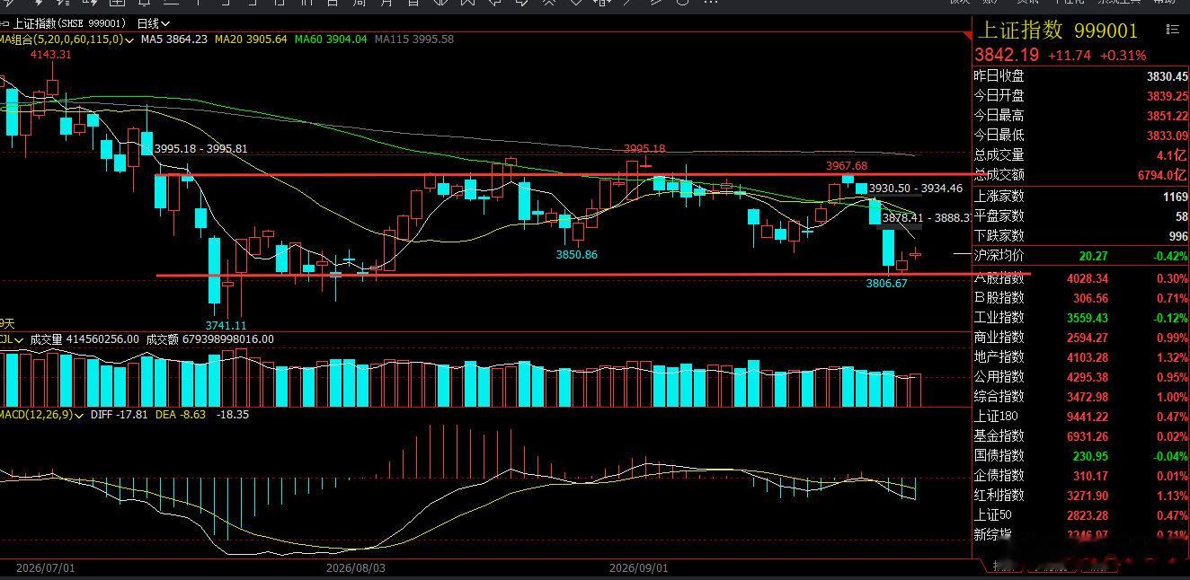Click the MA115 3995.58 value
The width and height of the screenshot is (1190, 580).
414,40
